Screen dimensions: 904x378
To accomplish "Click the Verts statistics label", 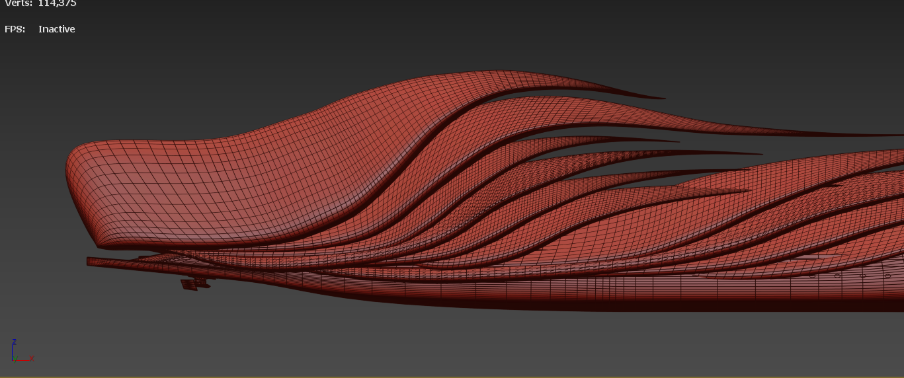I will point(19,4).
